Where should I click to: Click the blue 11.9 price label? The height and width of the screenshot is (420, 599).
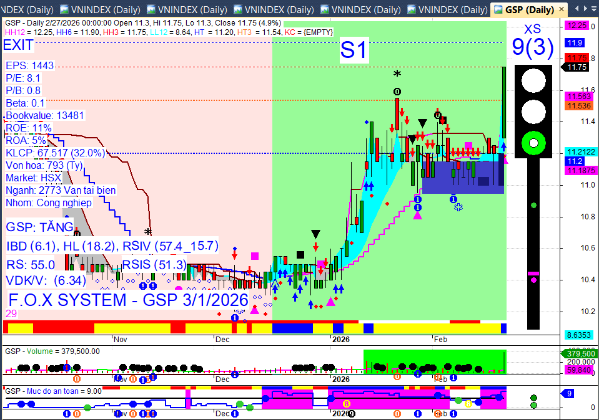tap(575, 43)
